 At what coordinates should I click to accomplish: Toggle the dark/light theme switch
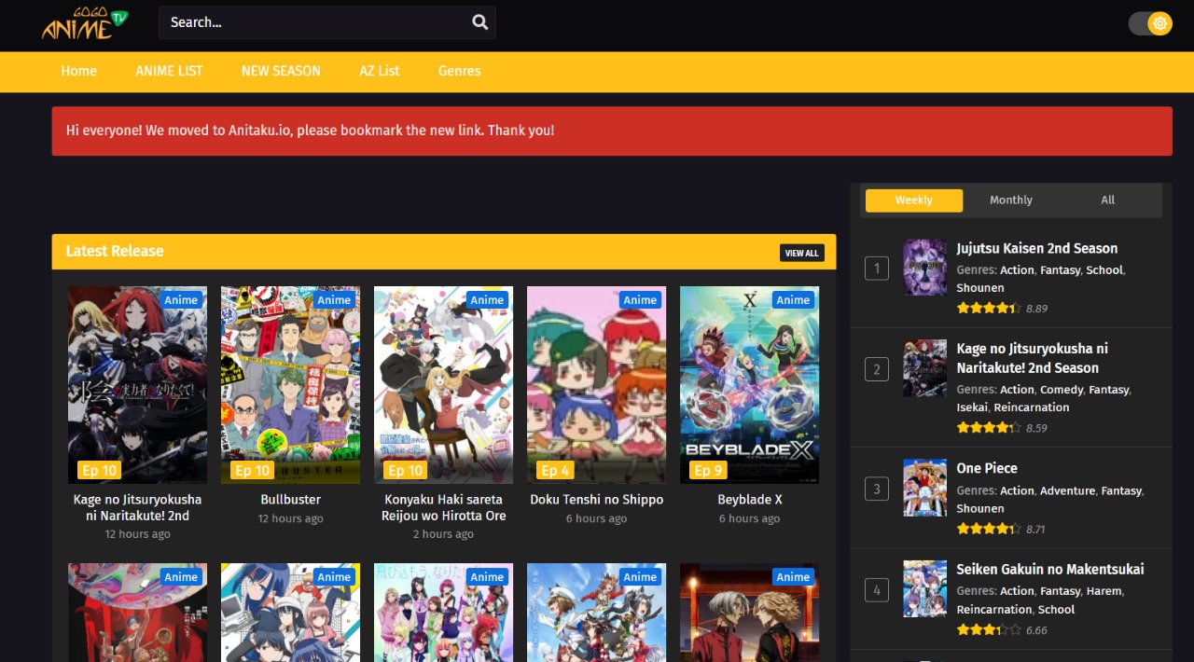[1149, 23]
